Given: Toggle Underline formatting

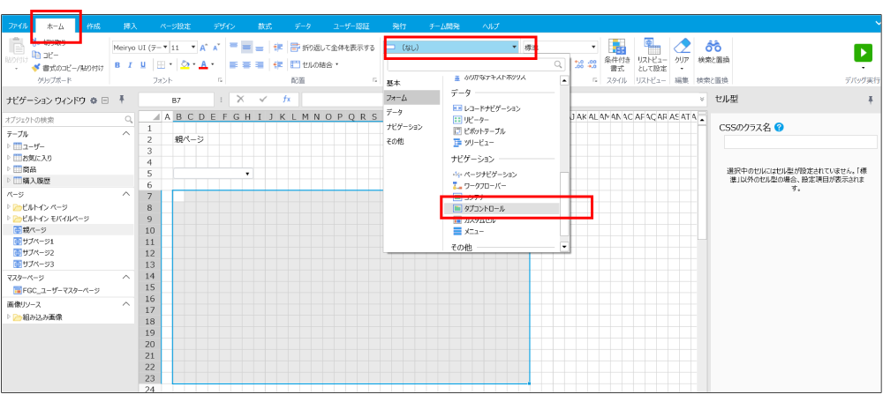Looking at the screenshot, I should pyautogui.click(x=147, y=64).
